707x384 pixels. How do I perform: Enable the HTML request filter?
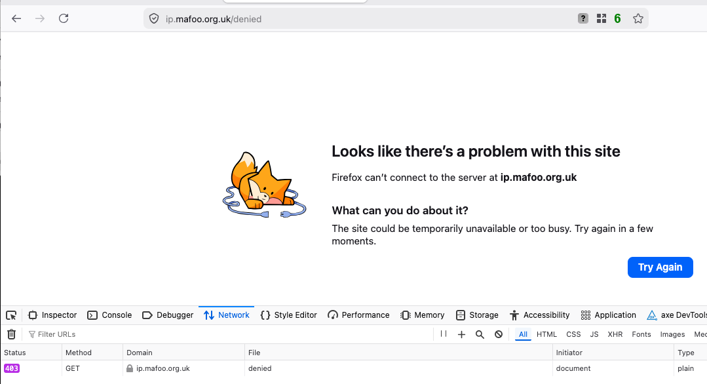point(546,334)
